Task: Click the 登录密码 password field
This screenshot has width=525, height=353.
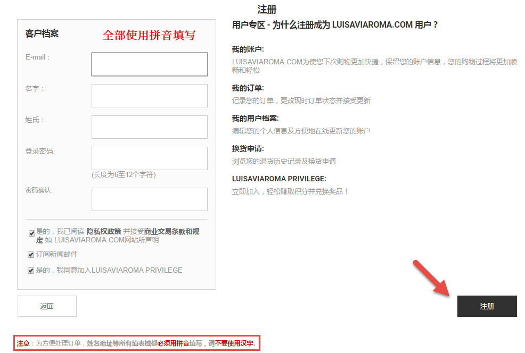Action: (x=149, y=158)
